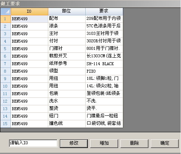Select the IO column header
Image resolution: width=181 pixels, height=154 pixels.
[30, 12]
